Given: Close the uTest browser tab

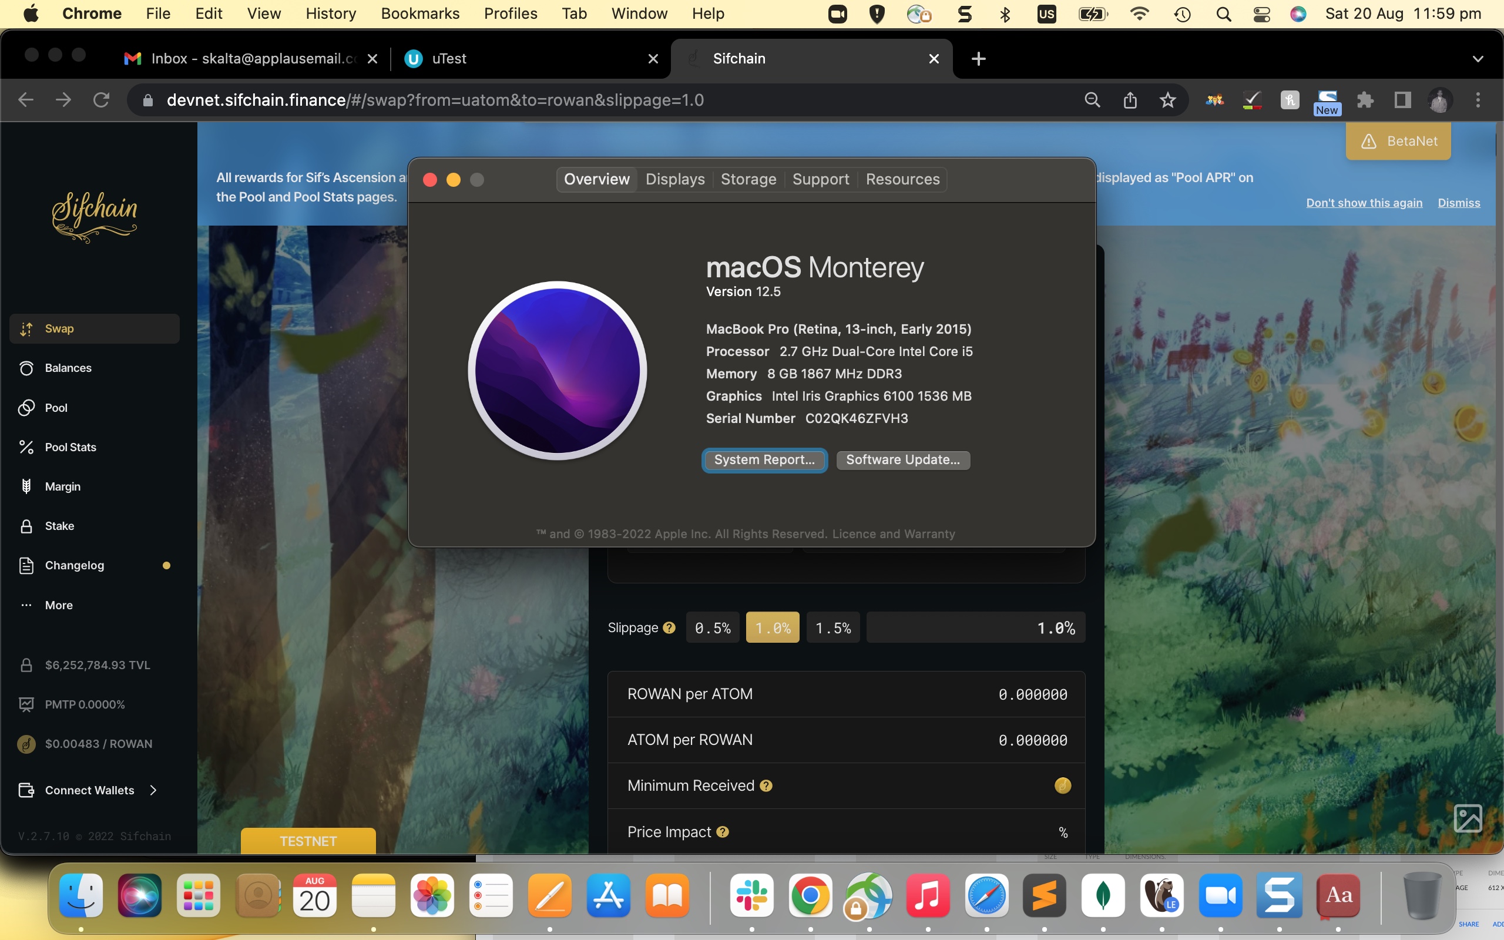Looking at the screenshot, I should point(653,58).
